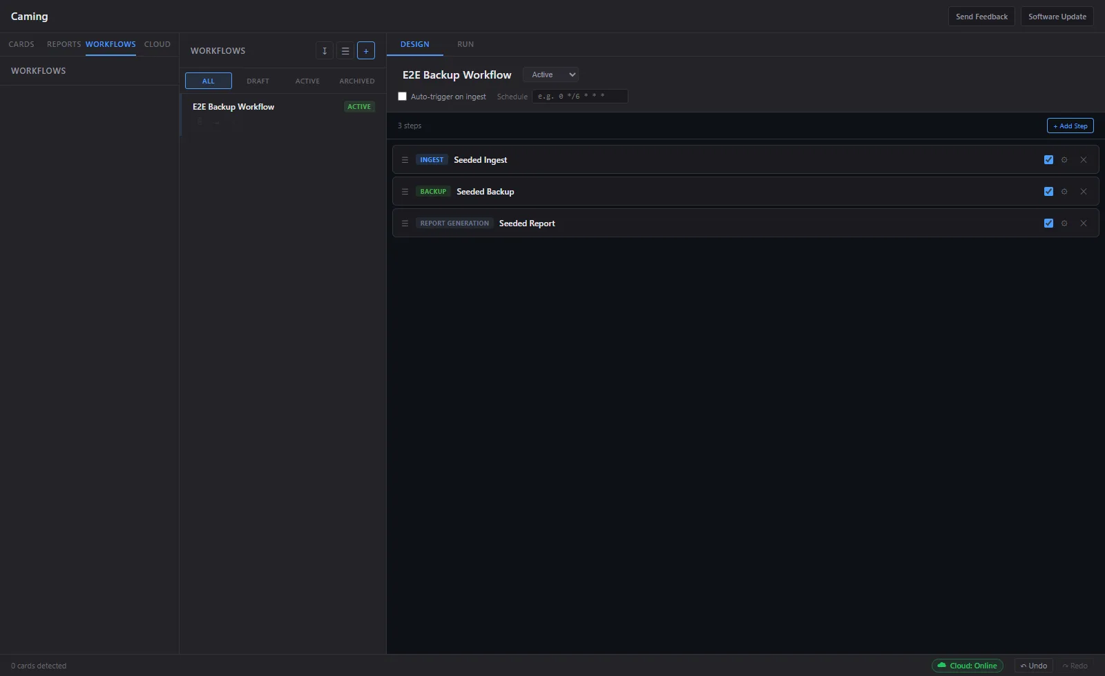This screenshot has width=1105, height=676.
Task: Enable Auto-trigger on ingest
Action: tap(403, 97)
